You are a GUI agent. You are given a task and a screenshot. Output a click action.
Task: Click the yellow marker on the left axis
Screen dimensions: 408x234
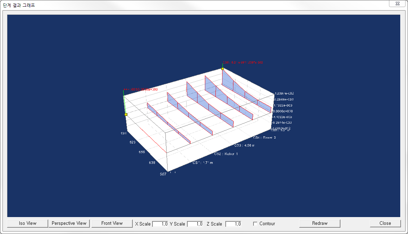click(126, 115)
